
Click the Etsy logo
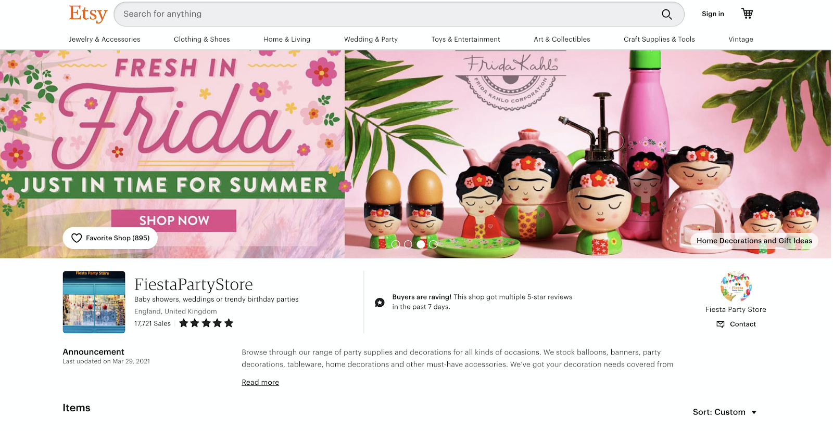(x=88, y=14)
